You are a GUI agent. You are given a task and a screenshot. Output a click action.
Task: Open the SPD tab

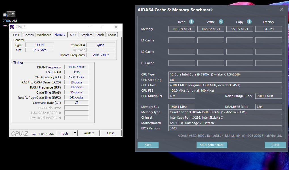click(73, 35)
